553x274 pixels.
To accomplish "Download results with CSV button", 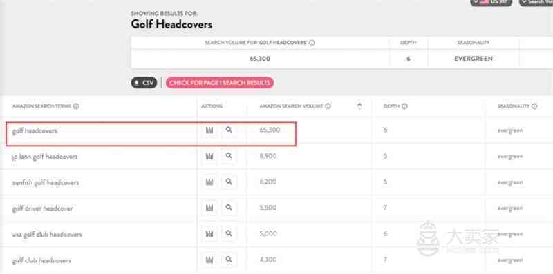I will (x=144, y=83).
